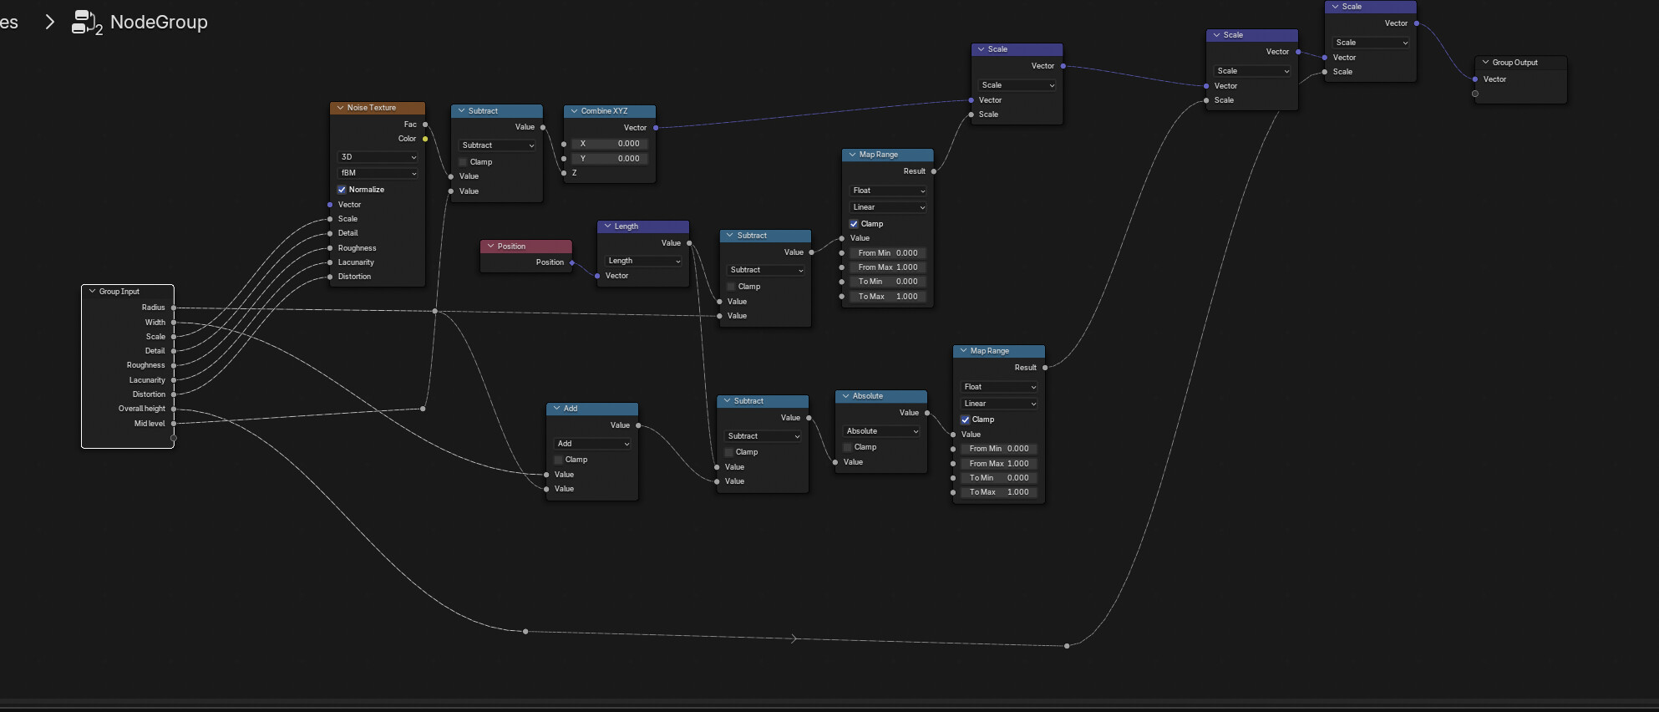Open the Absolute operation dropdown
The width and height of the screenshot is (1659, 712).
[x=882, y=431]
